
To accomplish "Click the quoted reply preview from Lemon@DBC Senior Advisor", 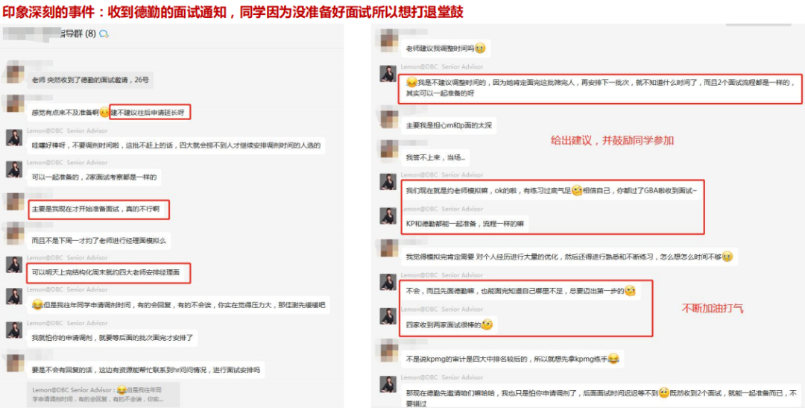I will tap(103, 394).
